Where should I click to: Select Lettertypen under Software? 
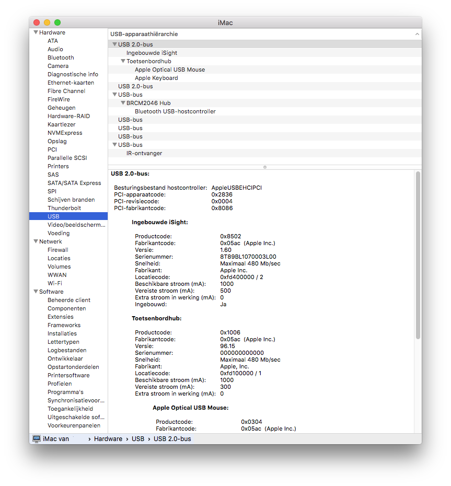(x=63, y=342)
